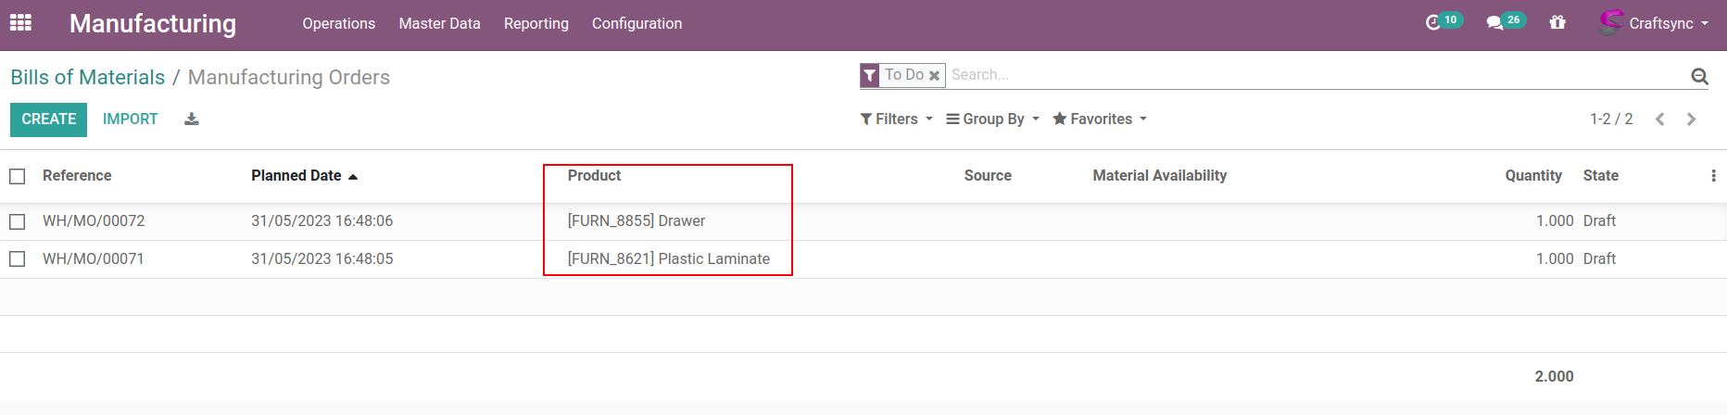The image size is (1727, 415).
Task: Click in the Search input field
Action: pos(1297,75)
